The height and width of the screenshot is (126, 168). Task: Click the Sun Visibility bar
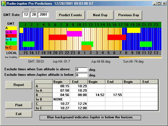[90, 57]
